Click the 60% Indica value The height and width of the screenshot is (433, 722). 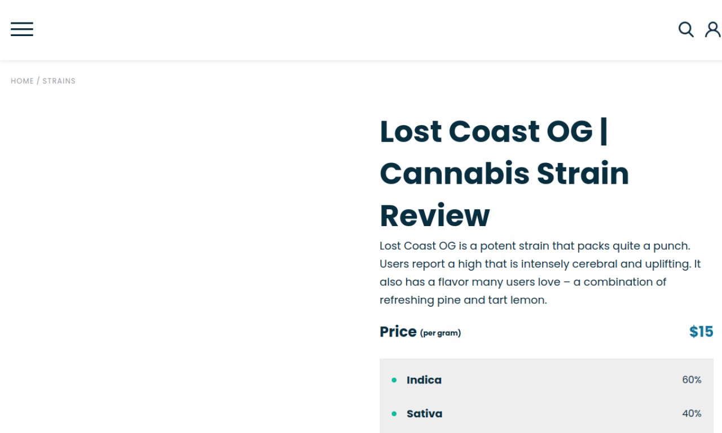point(692,380)
